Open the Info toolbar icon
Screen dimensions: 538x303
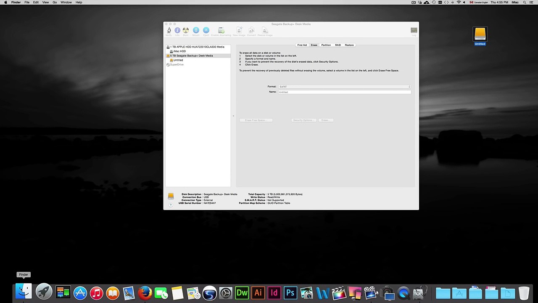(177, 30)
